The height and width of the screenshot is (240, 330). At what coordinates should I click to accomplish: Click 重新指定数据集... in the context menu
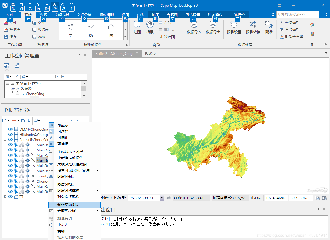click(74, 158)
